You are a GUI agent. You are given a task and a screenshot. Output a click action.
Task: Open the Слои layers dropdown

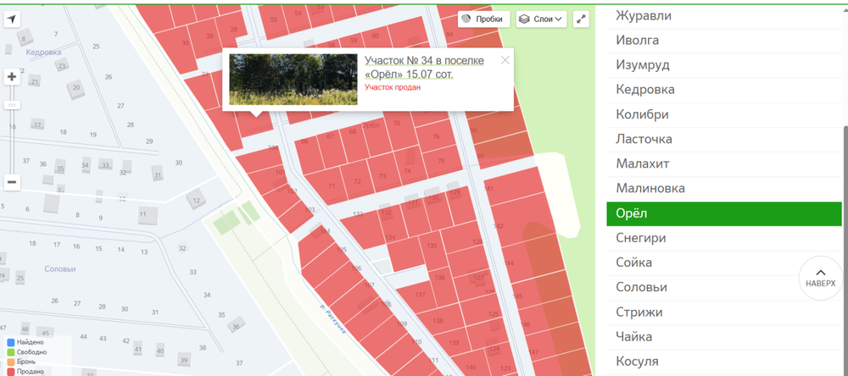pyautogui.click(x=541, y=19)
